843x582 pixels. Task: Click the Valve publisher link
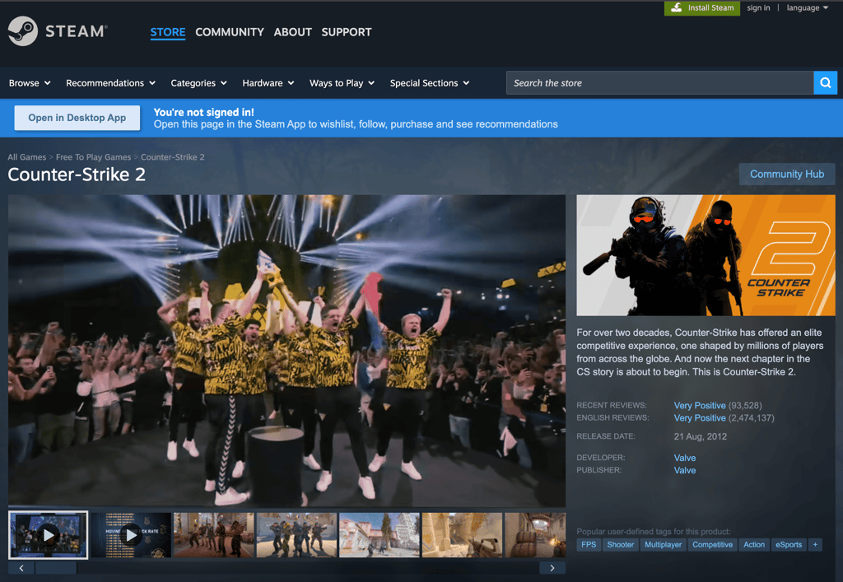tap(684, 470)
